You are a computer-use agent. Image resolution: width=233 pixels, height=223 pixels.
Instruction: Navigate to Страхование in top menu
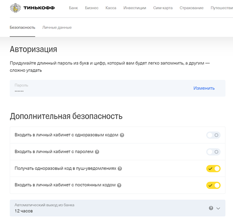click(192, 8)
